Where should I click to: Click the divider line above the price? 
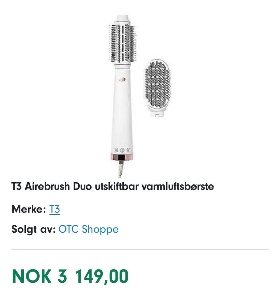coord(140,250)
